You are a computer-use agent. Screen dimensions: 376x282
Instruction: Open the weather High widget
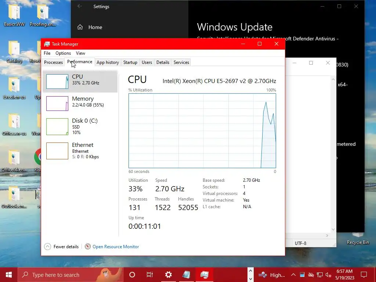(x=272, y=275)
